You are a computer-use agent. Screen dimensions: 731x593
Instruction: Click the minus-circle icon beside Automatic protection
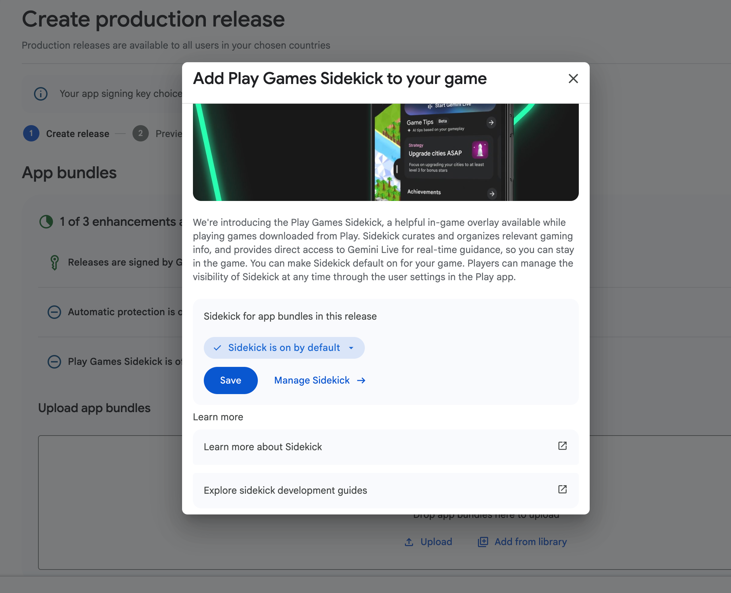pyautogui.click(x=54, y=312)
